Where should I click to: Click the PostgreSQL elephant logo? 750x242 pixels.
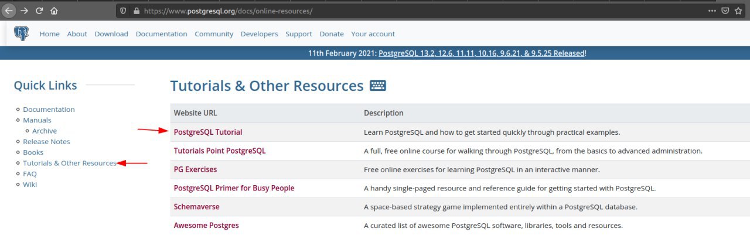click(21, 33)
